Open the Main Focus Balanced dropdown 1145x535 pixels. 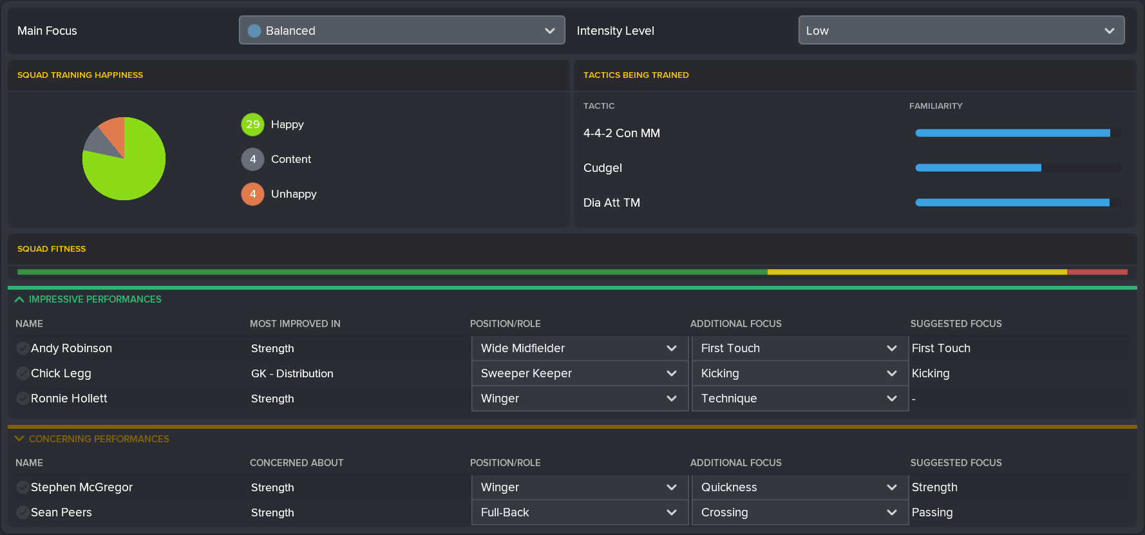pos(401,30)
